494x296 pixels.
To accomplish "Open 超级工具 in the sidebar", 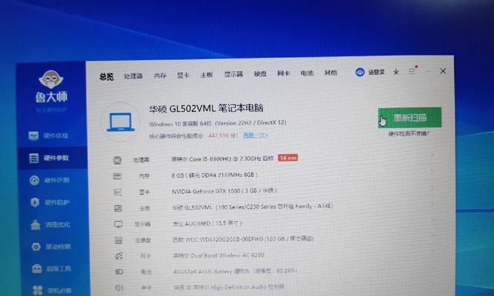I will pos(52,269).
